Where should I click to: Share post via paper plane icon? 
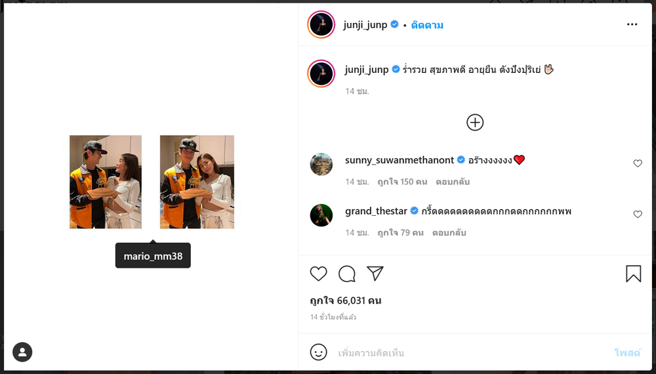pos(375,274)
